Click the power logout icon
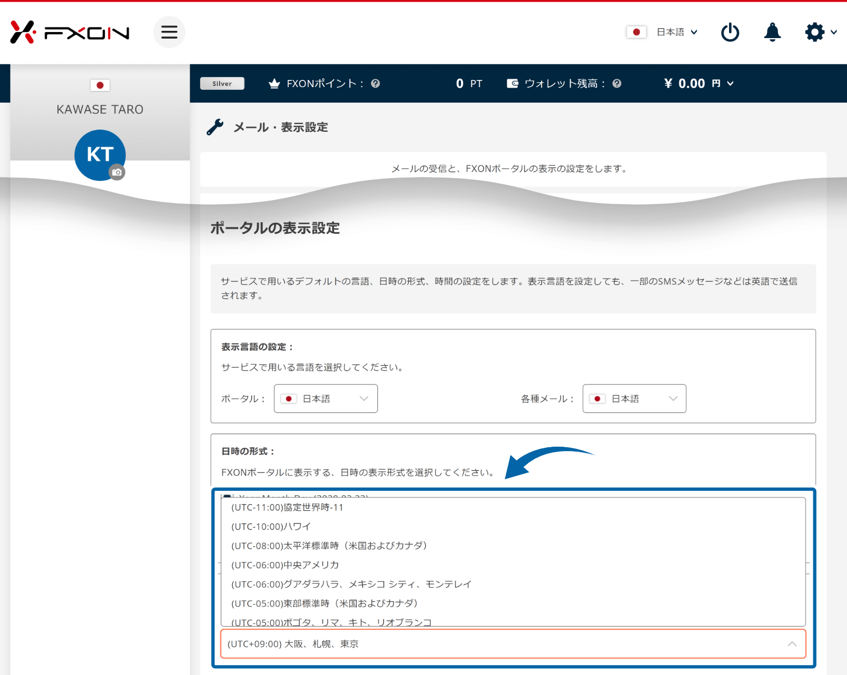Screen dimensions: 847x675 click(x=730, y=32)
